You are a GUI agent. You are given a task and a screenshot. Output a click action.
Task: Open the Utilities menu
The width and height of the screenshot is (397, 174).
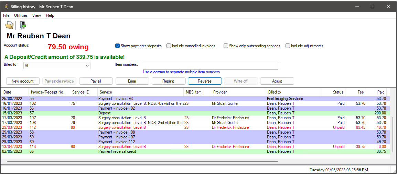21,15
